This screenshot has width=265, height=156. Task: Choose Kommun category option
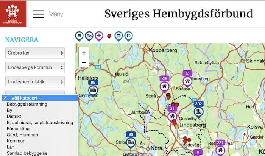coord(40,141)
